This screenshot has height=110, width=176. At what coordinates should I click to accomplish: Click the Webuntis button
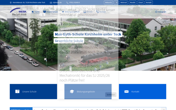[108, 2]
